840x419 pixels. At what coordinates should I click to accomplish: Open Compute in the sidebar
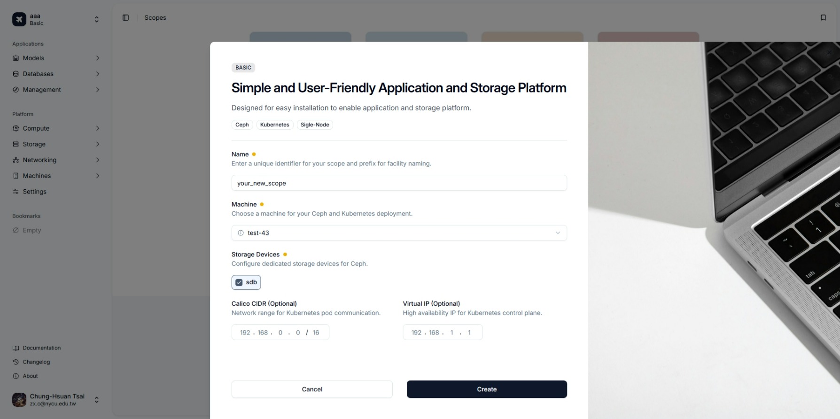click(x=56, y=128)
